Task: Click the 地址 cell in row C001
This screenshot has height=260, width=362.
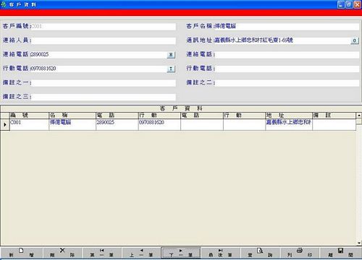Action: click(289, 124)
